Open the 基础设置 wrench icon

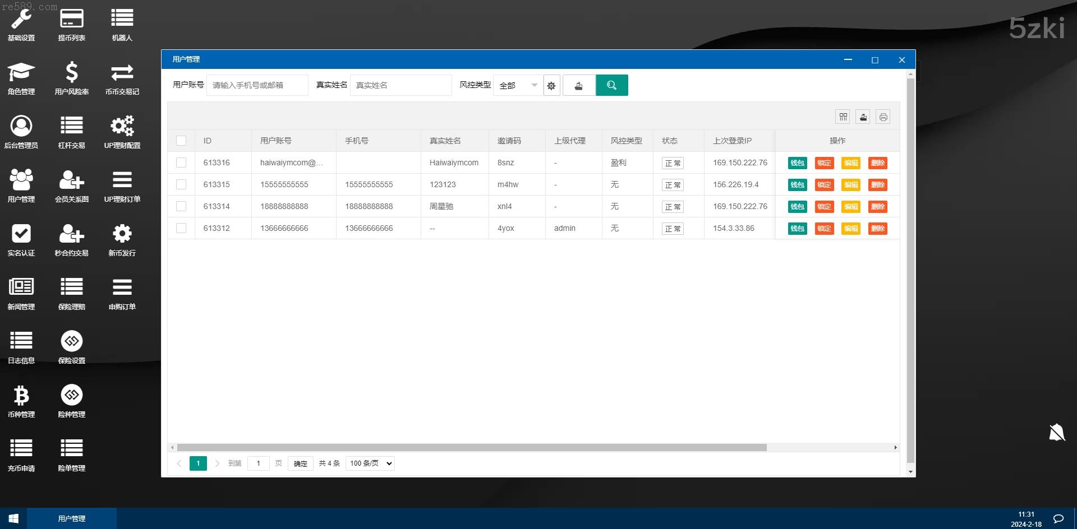click(21, 19)
